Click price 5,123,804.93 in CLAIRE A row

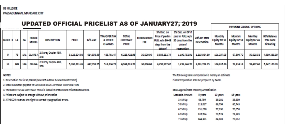[x=76, y=54]
